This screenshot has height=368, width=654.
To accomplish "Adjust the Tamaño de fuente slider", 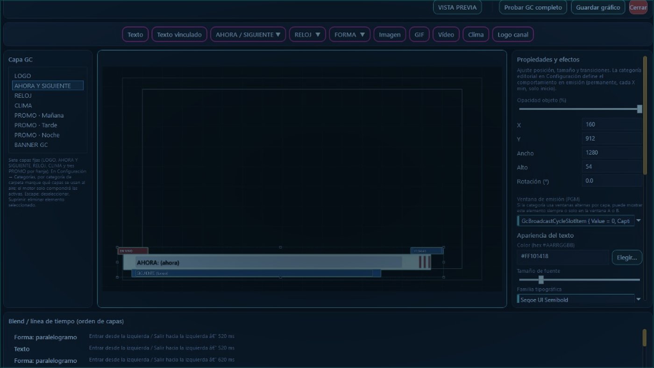I will (x=580, y=280).
